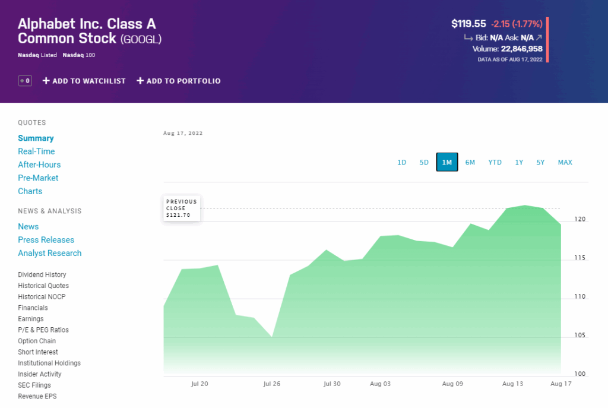Open the Pre-Market link

coord(38,178)
